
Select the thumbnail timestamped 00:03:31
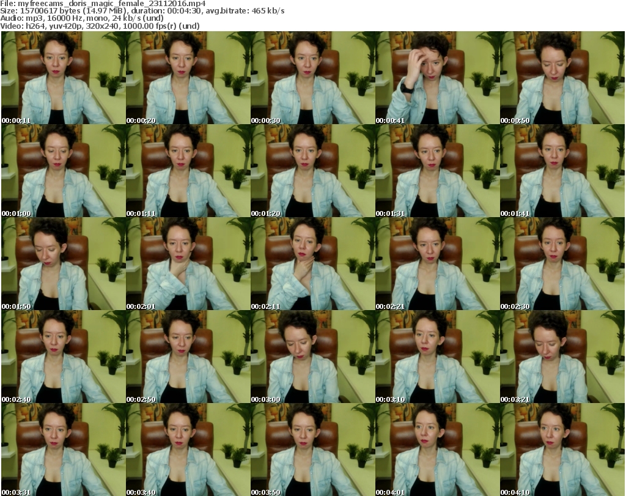[64, 450]
